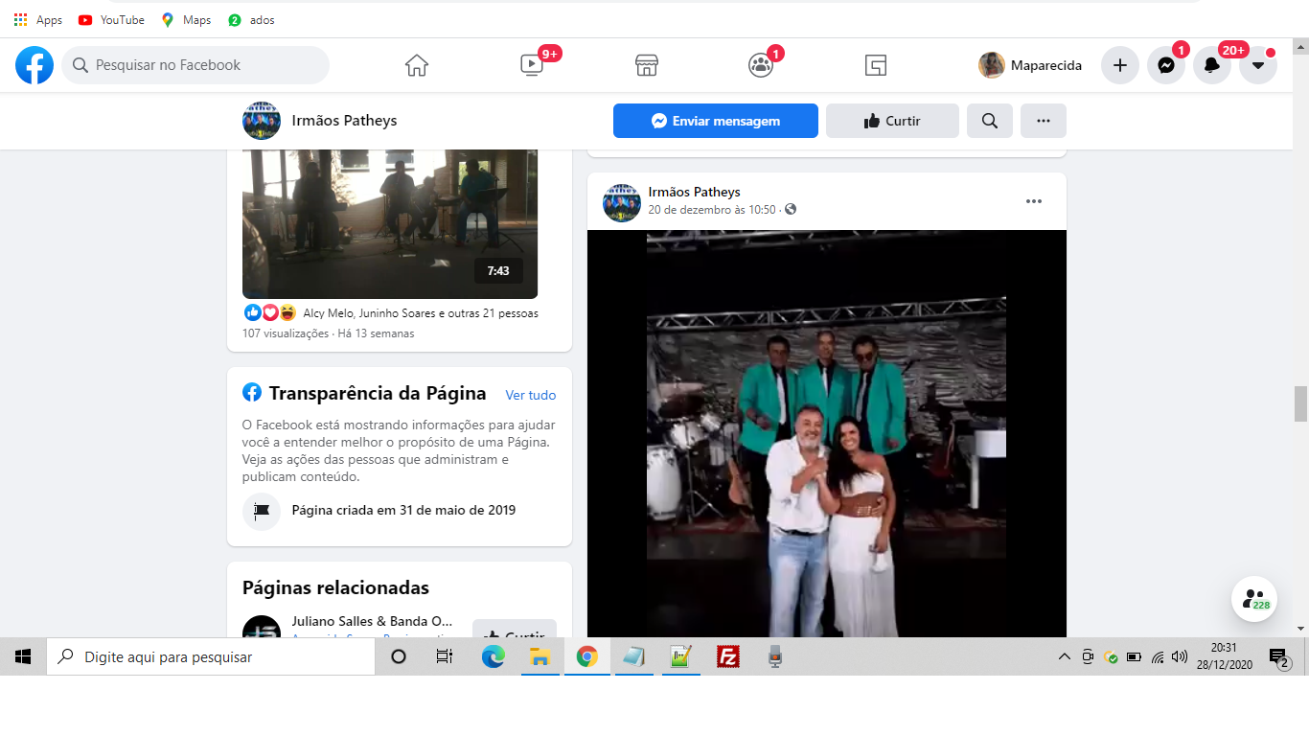The height and width of the screenshot is (736, 1309).
Task: Expand the account dropdown arrow
Action: point(1258,65)
